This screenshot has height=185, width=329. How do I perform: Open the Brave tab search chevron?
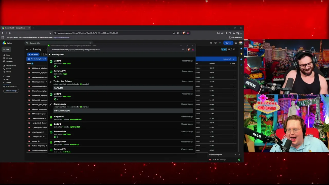tap(224, 28)
